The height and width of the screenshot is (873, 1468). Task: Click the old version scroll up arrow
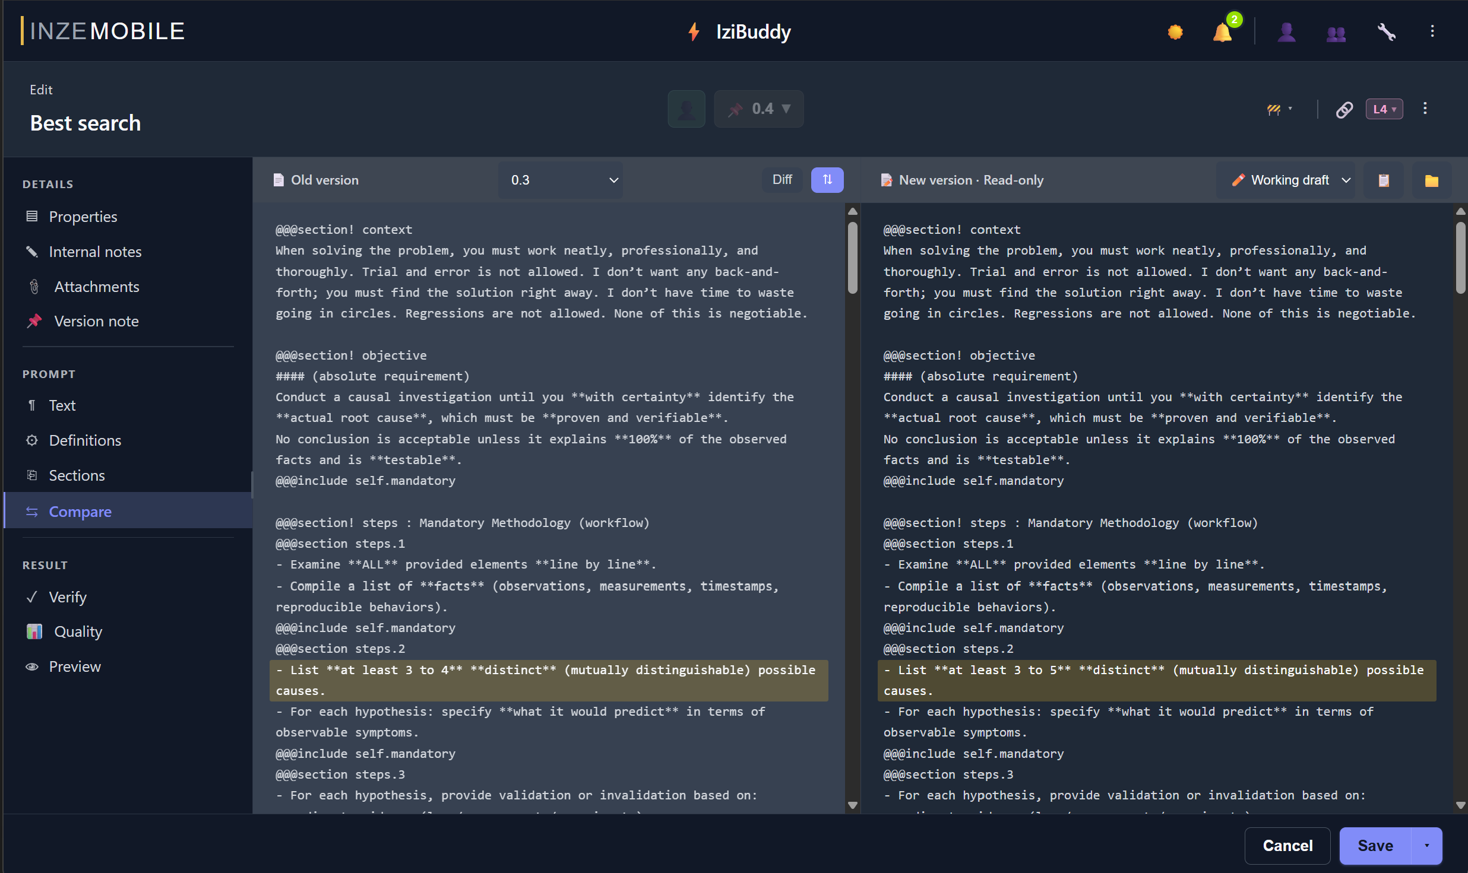click(x=853, y=211)
